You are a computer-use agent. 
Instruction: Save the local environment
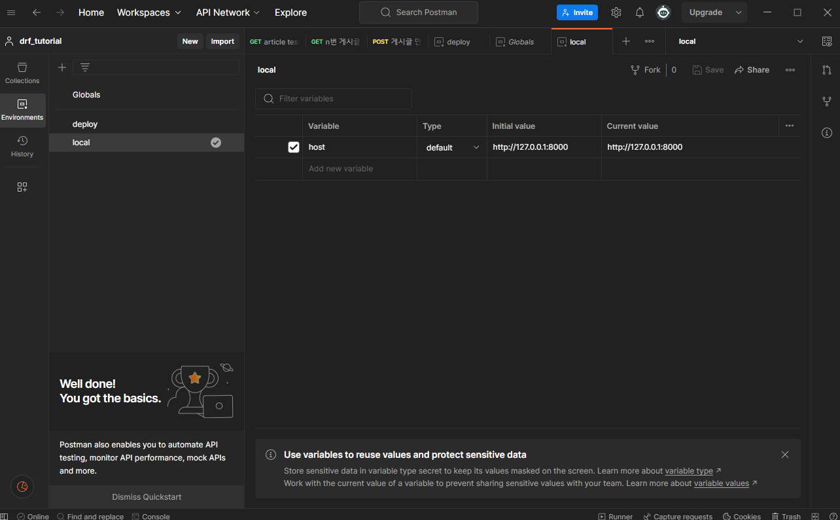(x=708, y=70)
